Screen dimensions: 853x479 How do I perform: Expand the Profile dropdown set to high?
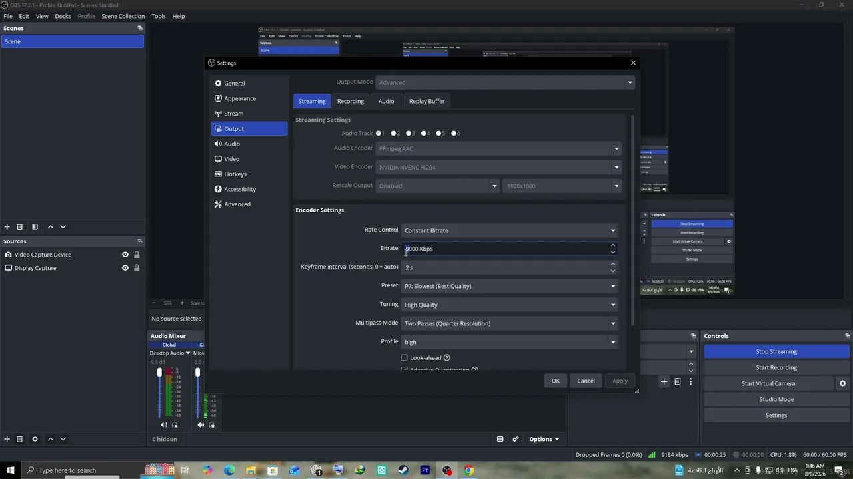click(x=510, y=342)
